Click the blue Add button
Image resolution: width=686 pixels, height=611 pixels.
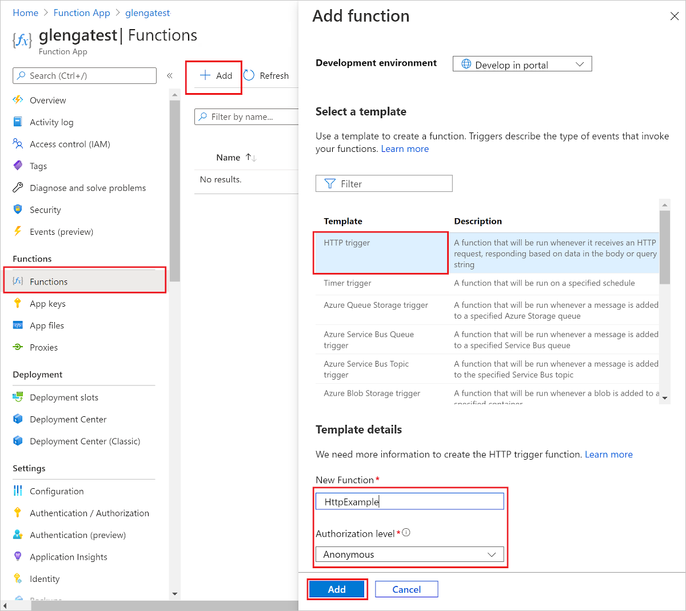(x=337, y=589)
